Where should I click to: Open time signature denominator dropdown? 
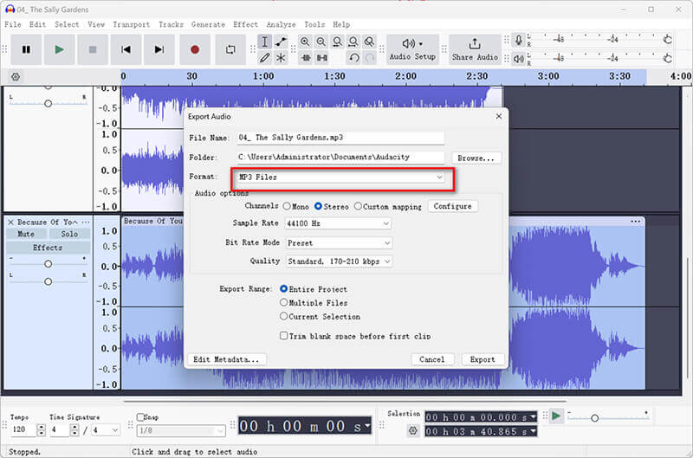click(x=106, y=429)
